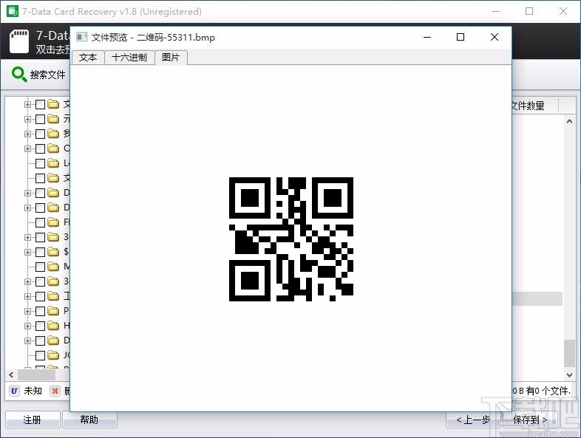Select folder icon of row starting with 我
The height and width of the screenshot is (438, 581).
(53, 134)
